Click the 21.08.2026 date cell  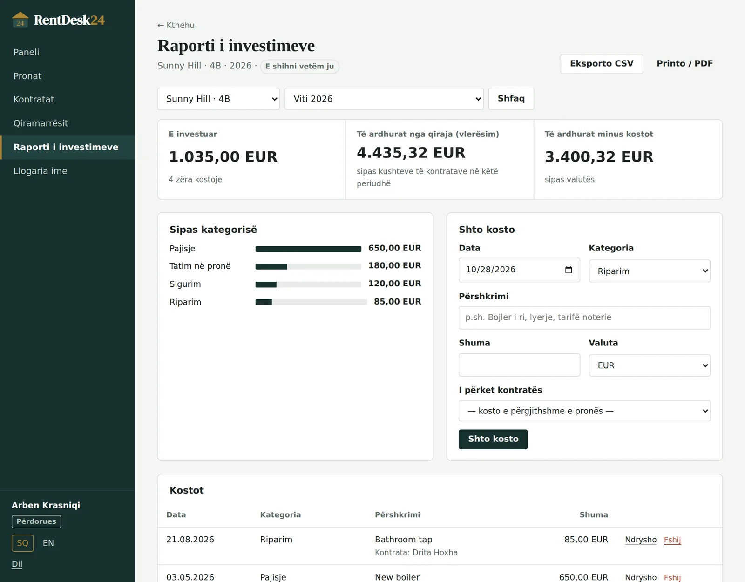(x=190, y=540)
